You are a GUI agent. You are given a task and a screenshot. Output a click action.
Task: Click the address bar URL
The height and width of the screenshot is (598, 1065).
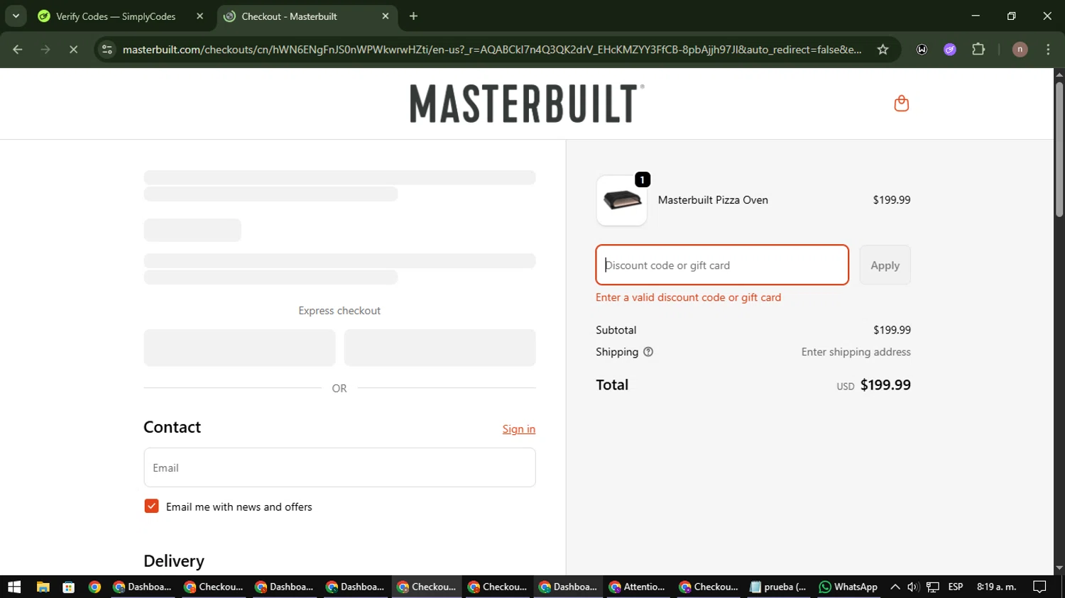click(x=492, y=49)
